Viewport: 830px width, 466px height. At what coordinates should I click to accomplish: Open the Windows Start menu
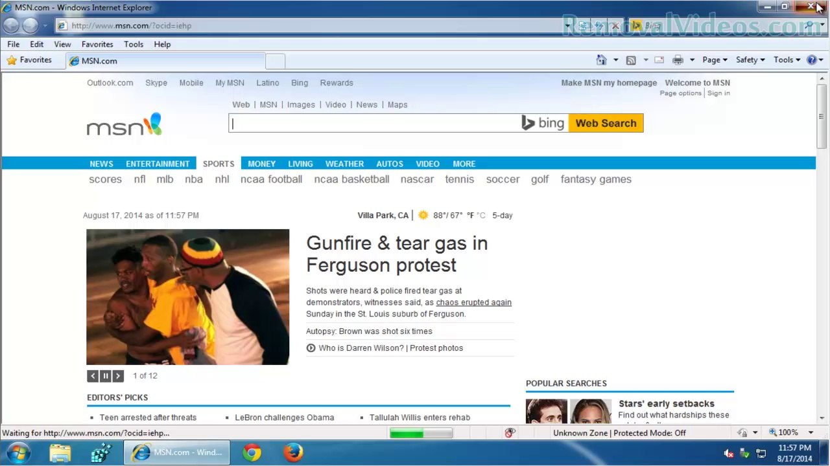pyautogui.click(x=18, y=452)
